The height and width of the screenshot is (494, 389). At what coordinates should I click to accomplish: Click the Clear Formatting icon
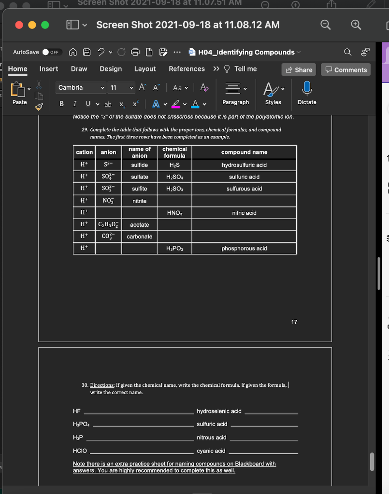point(203,88)
